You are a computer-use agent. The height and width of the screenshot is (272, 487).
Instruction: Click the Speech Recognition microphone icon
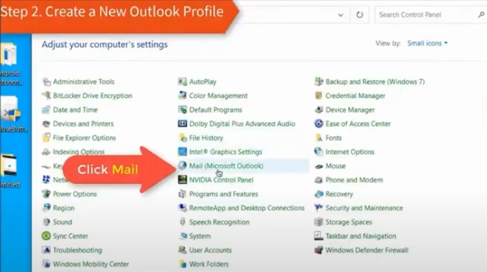click(182, 222)
